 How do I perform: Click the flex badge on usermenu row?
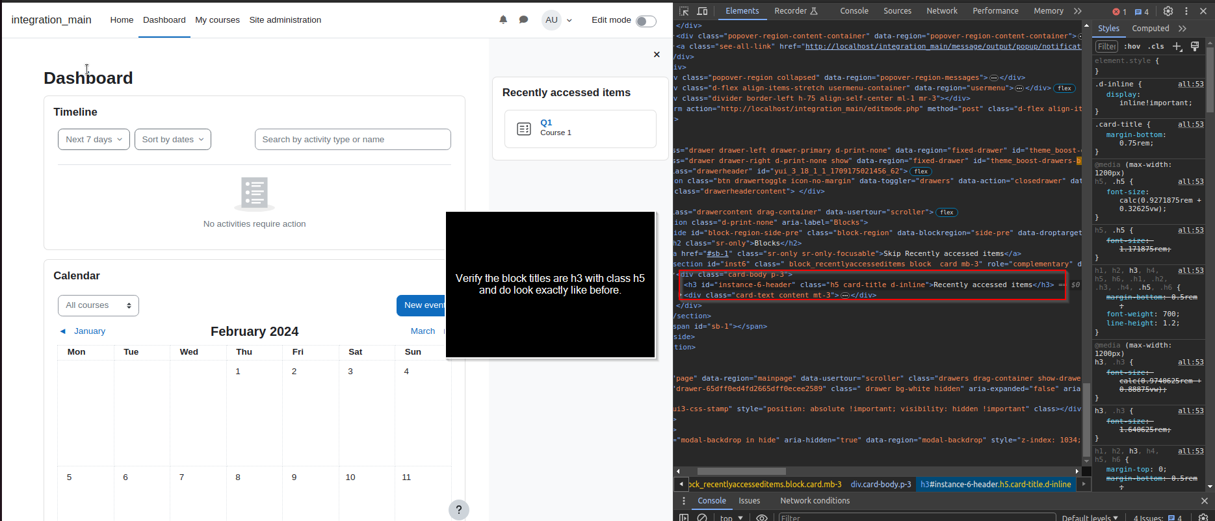tap(1064, 88)
